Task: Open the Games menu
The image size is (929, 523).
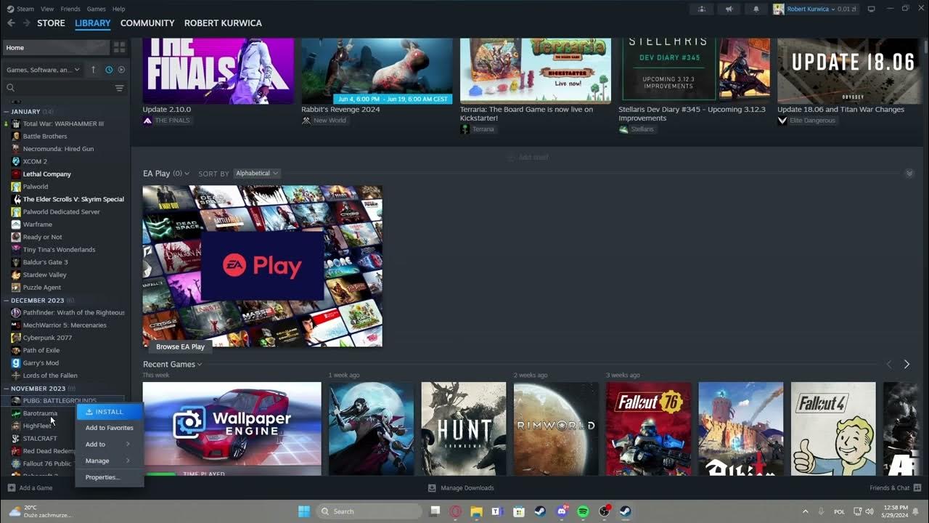Action: 96,9
